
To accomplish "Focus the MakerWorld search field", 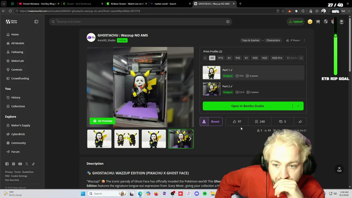I will [x=140, y=21].
